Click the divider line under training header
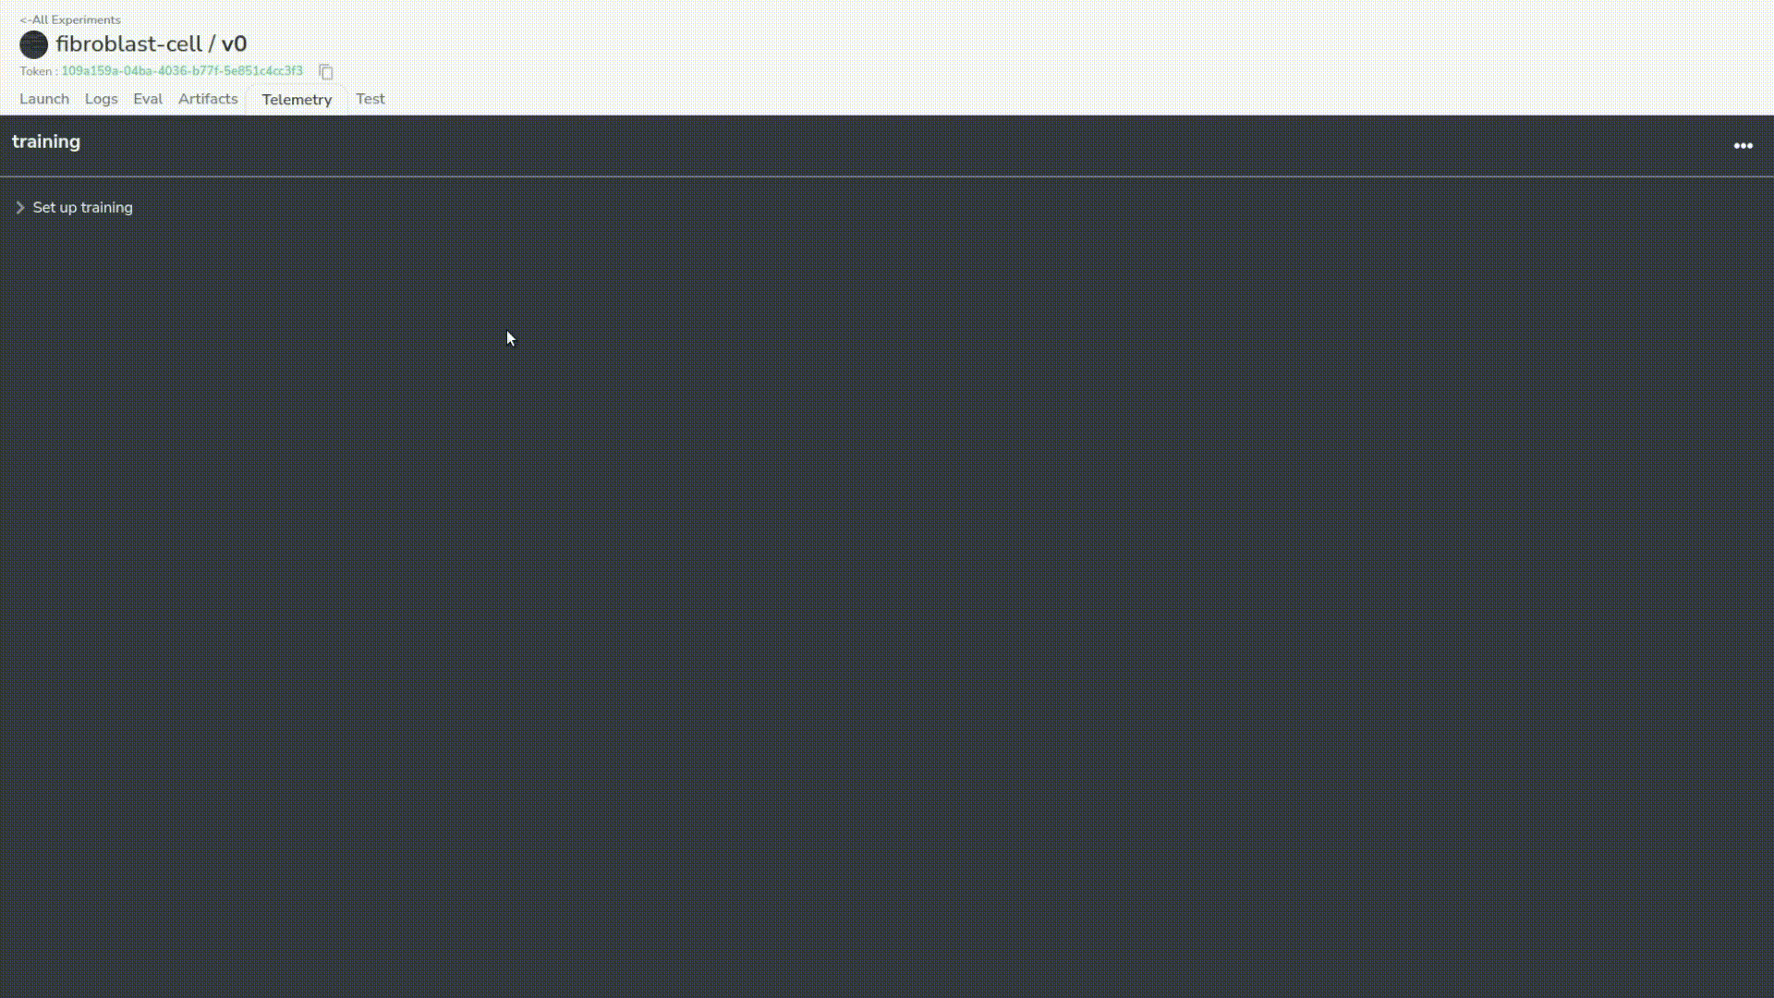This screenshot has height=998, width=1774. pyautogui.click(x=887, y=176)
